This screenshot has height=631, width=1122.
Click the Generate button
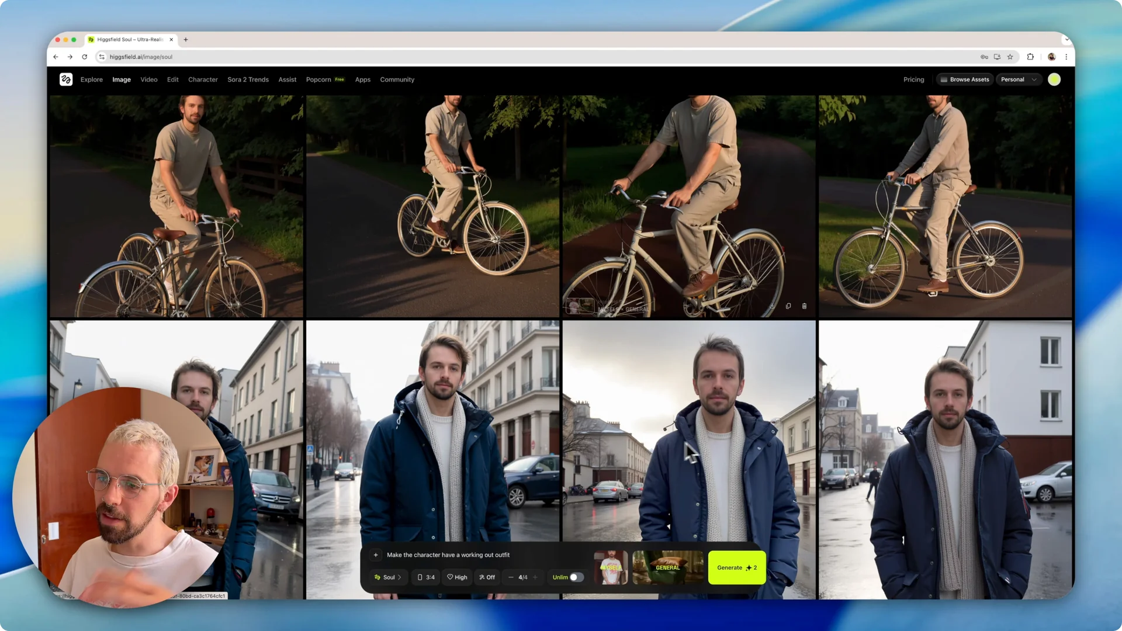(736, 567)
